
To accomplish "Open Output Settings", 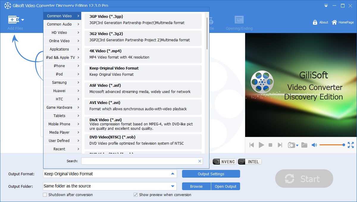I will tap(211, 174).
